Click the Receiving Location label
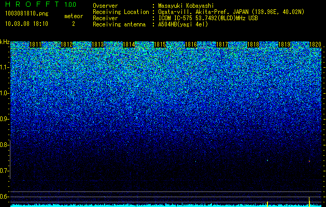This screenshot has height=207, width=326. tap(121, 12)
